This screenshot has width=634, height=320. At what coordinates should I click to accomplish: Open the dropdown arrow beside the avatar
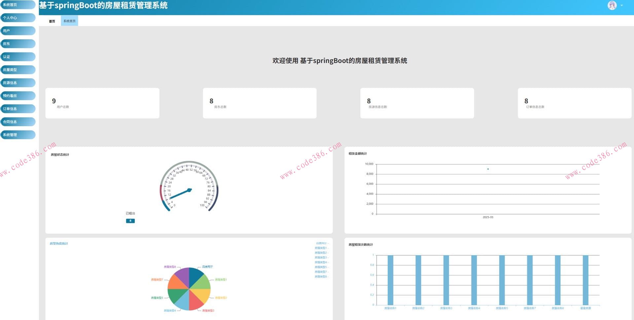tap(622, 6)
